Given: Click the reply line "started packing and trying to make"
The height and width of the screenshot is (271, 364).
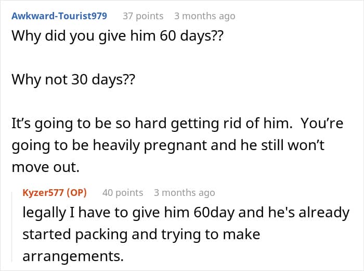Looking at the screenshot, I should [x=140, y=235].
